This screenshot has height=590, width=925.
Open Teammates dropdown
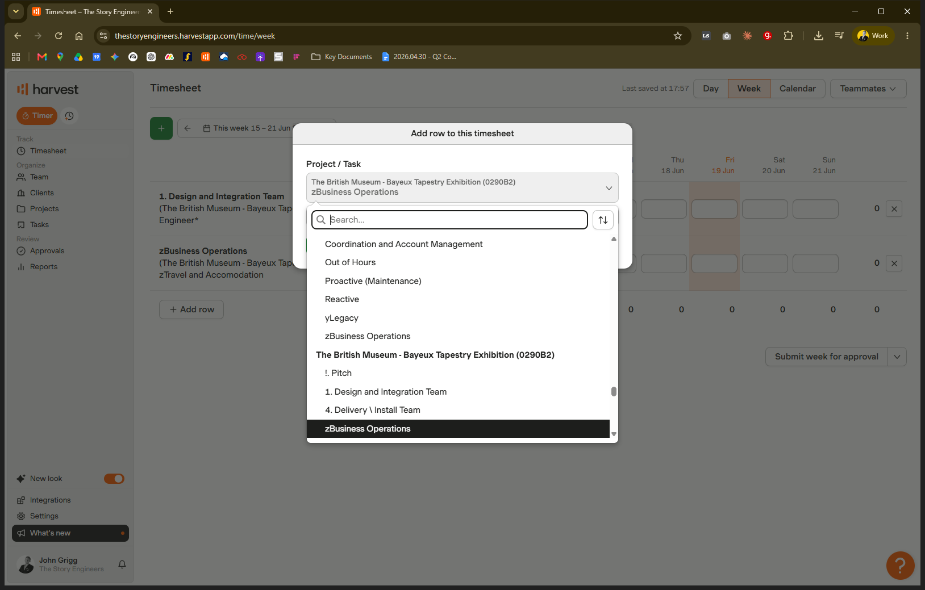tap(868, 89)
